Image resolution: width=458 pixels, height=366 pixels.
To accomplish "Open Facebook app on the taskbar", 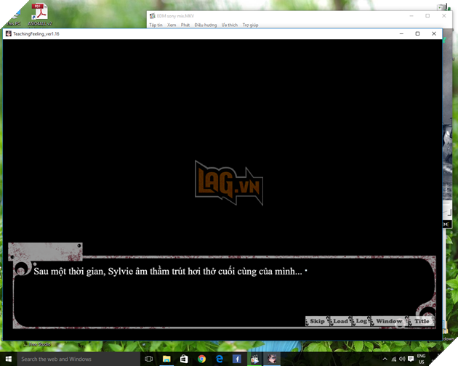I will pos(237,359).
